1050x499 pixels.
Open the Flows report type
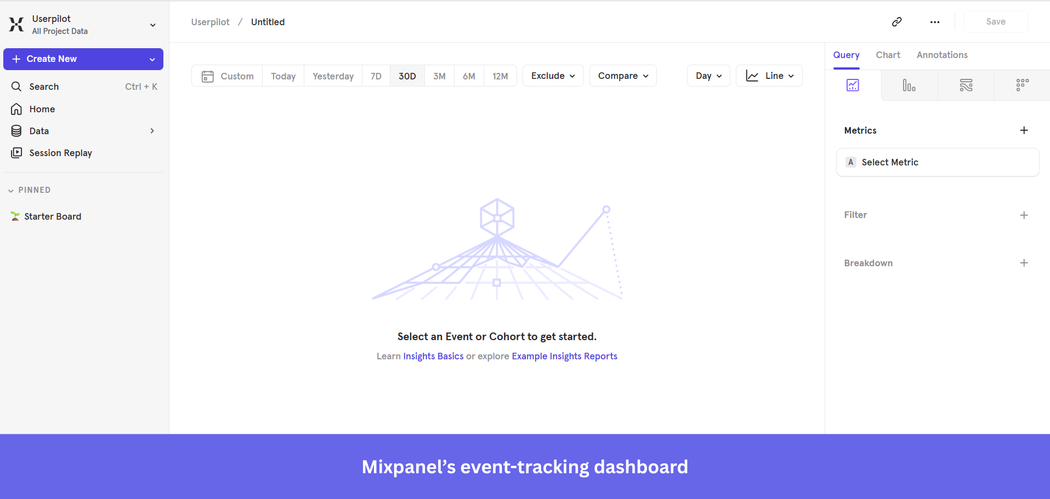(966, 85)
